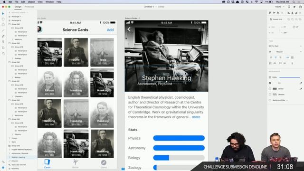Click the Edit button on Hawking screen
The image size is (304, 171).
[201, 30]
